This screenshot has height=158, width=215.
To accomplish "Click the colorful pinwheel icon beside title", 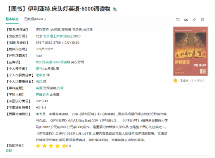I will click(114, 9).
